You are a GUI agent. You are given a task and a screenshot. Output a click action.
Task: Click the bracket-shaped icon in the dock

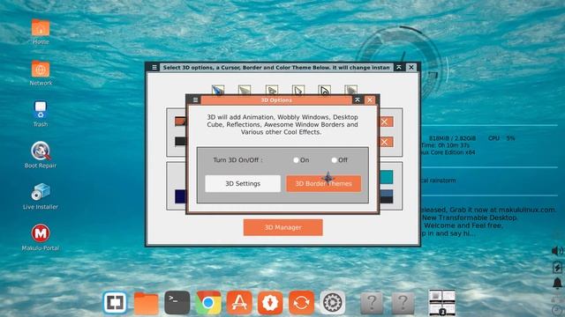(x=115, y=303)
